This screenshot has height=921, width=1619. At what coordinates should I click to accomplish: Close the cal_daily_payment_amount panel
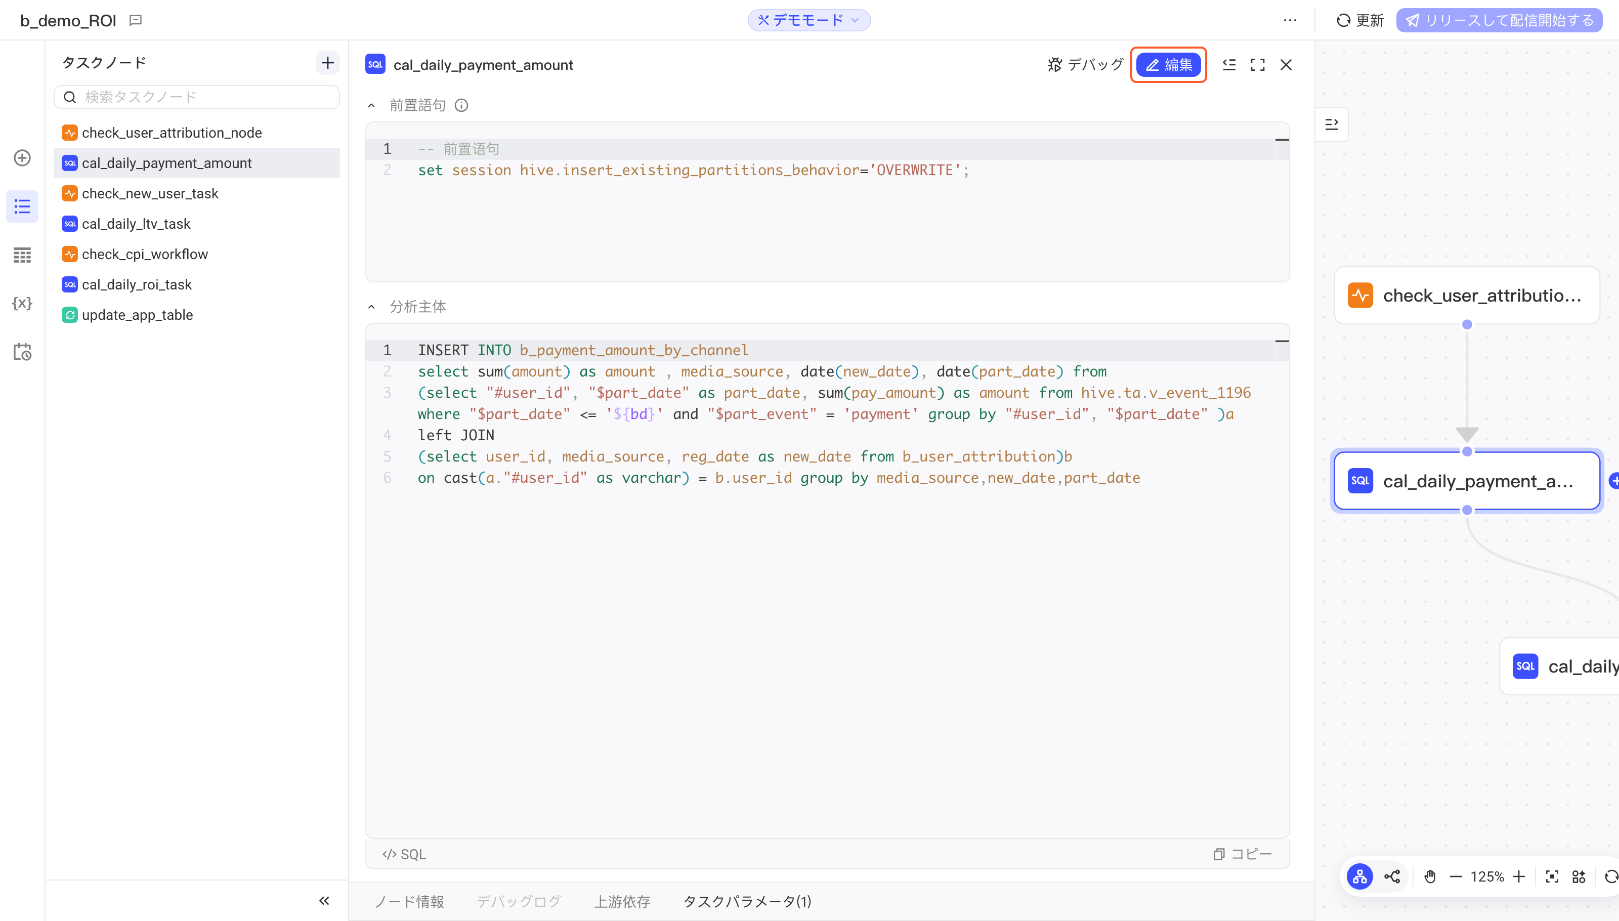click(x=1286, y=65)
